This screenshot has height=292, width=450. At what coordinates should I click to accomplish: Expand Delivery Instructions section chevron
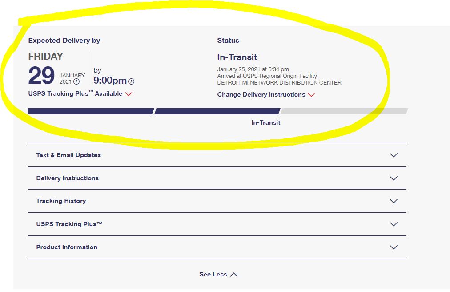point(393,178)
